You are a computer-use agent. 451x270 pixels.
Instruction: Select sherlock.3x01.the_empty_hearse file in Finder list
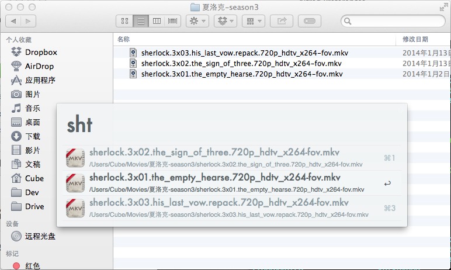(242, 74)
